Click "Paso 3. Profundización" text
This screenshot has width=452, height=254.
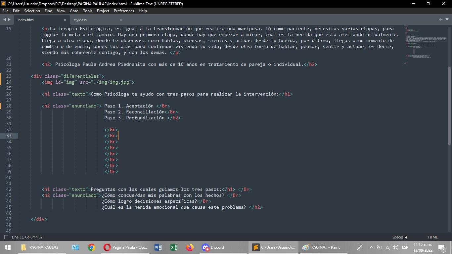[x=134, y=118]
